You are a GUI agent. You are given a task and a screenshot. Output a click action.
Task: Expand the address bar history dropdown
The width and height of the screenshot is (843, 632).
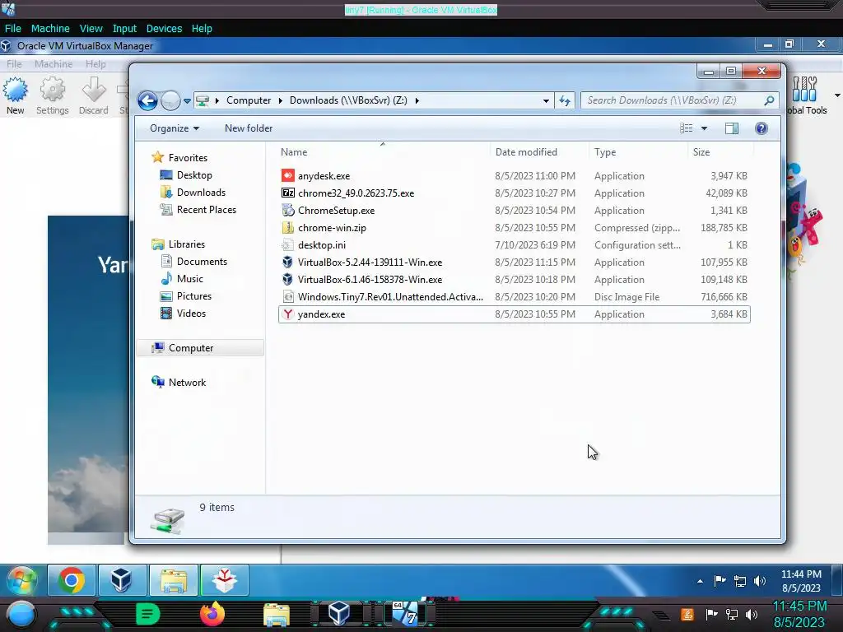tap(546, 100)
